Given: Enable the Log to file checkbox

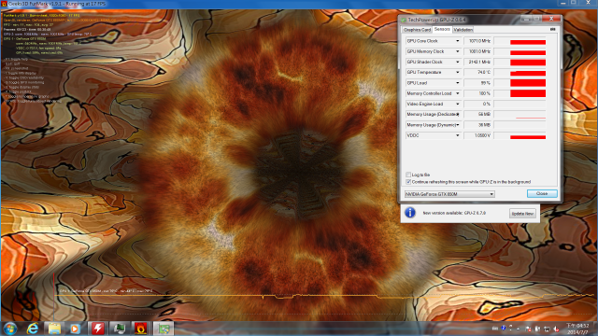Looking at the screenshot, I should [x=408, y=175].
